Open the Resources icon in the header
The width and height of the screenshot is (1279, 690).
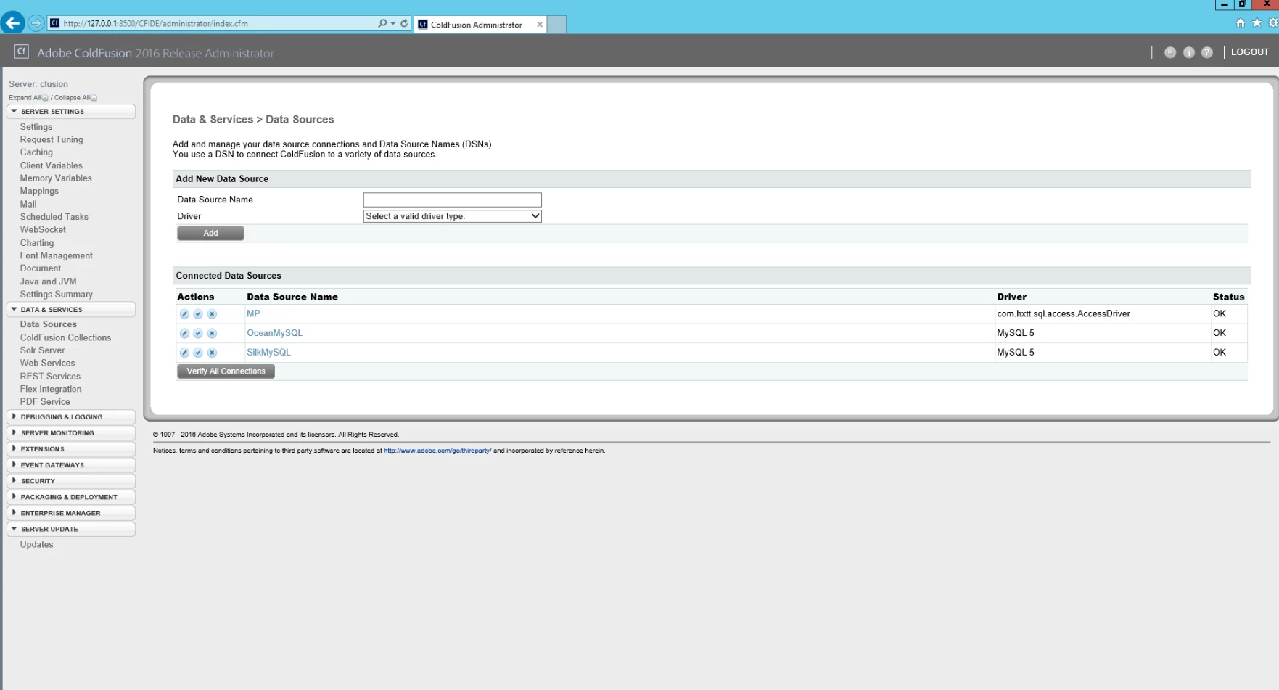coord(1170,52)
